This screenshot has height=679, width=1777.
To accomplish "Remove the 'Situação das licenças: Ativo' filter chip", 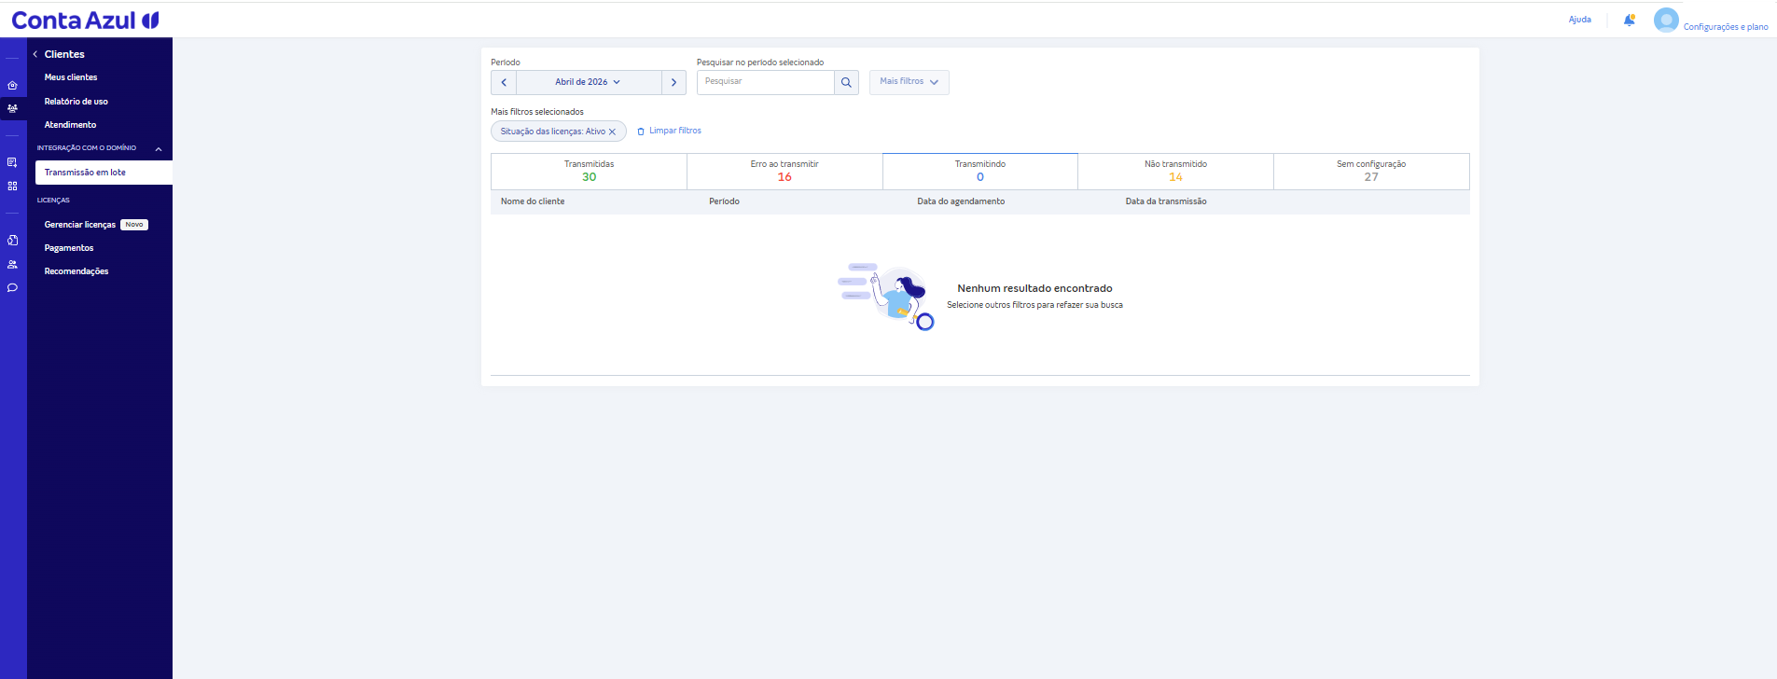I will (612, 132).
